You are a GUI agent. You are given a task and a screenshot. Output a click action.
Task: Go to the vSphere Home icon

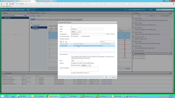28,10
